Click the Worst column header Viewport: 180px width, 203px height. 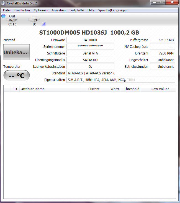tap(111, 89)
